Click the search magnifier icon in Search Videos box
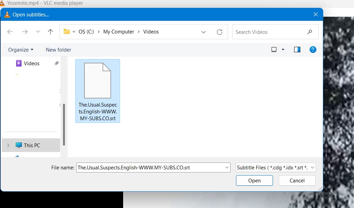The height and width of the screenshot is (208, 354). pos(310,31)
